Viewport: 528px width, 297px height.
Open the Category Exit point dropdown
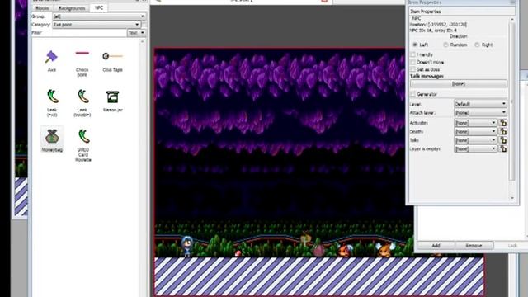click(97, 25)
